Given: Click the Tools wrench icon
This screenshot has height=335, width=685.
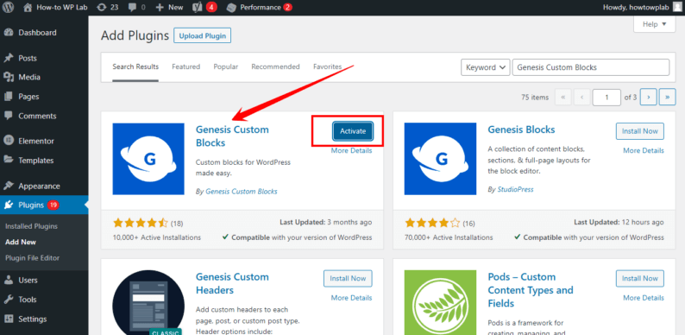Looking at the screenshot, I should (x=9, y=300).
